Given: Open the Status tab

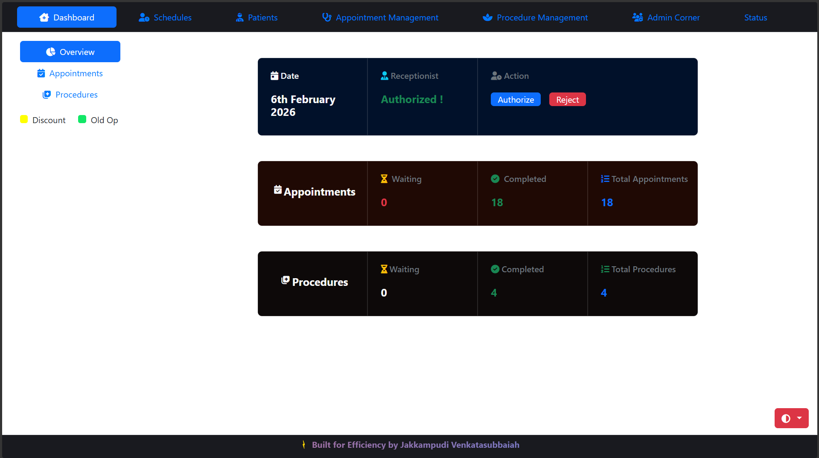Looking at the screenshot, I should pyautogui.click(x=755, y=17).
